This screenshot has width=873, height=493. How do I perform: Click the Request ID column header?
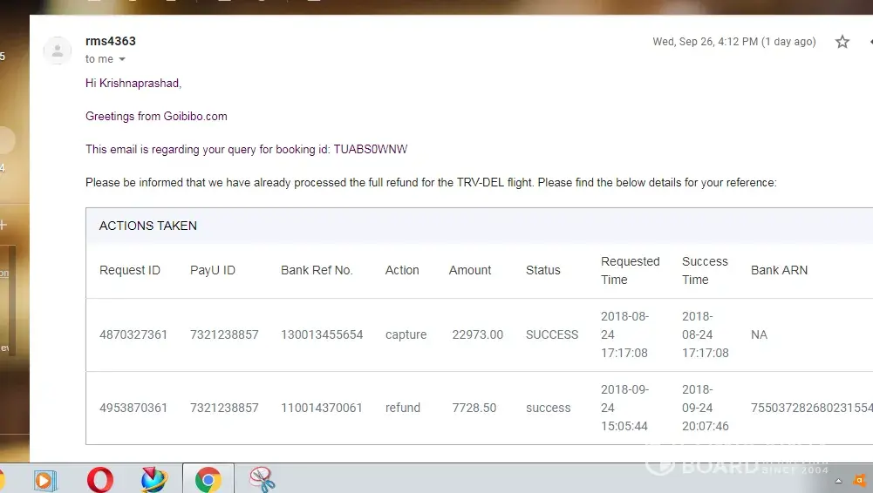130,270
